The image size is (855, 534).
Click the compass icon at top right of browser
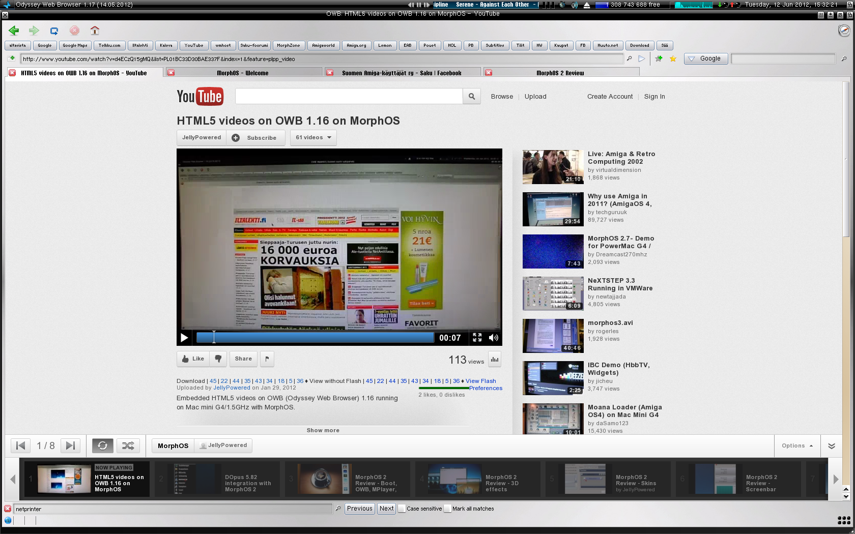[x=844, y=31]
